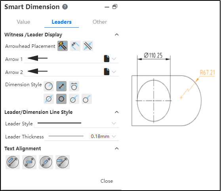
Task: Switch to the Value tab
Action: pos(23,22)
